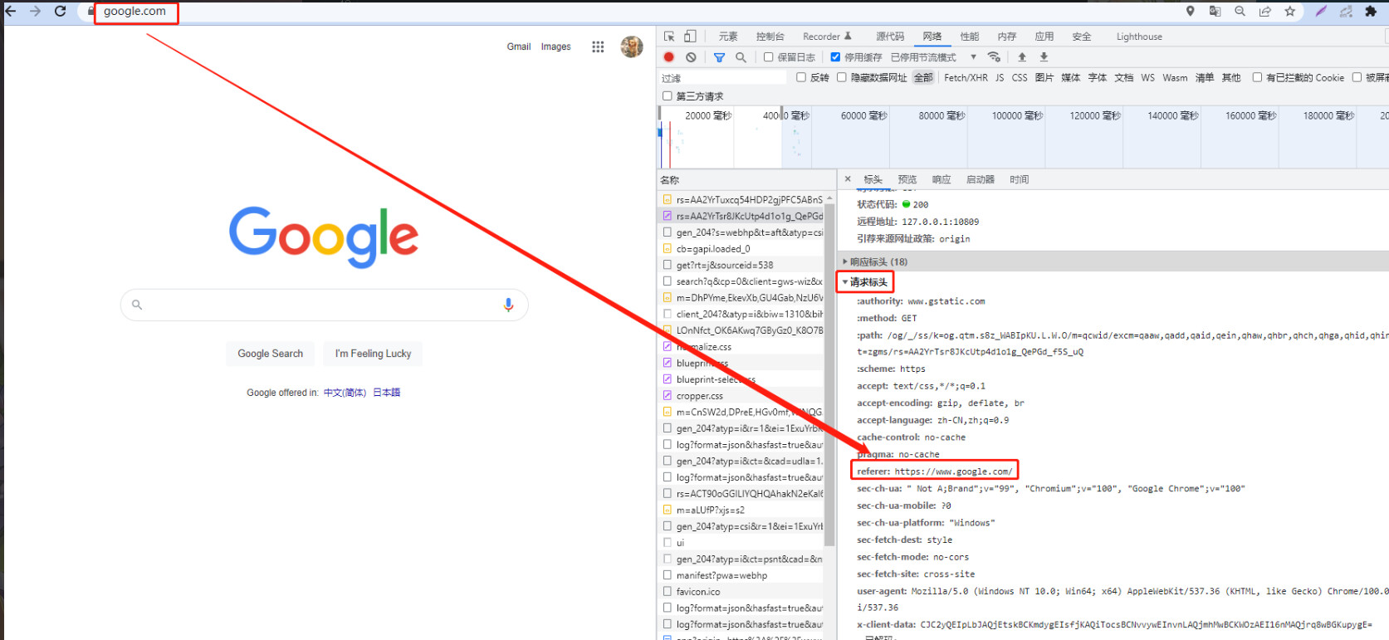Open the Lighthouse tab
Image resolution: width=1389 pixels, height=640 pixels.
click(1139, 37)
